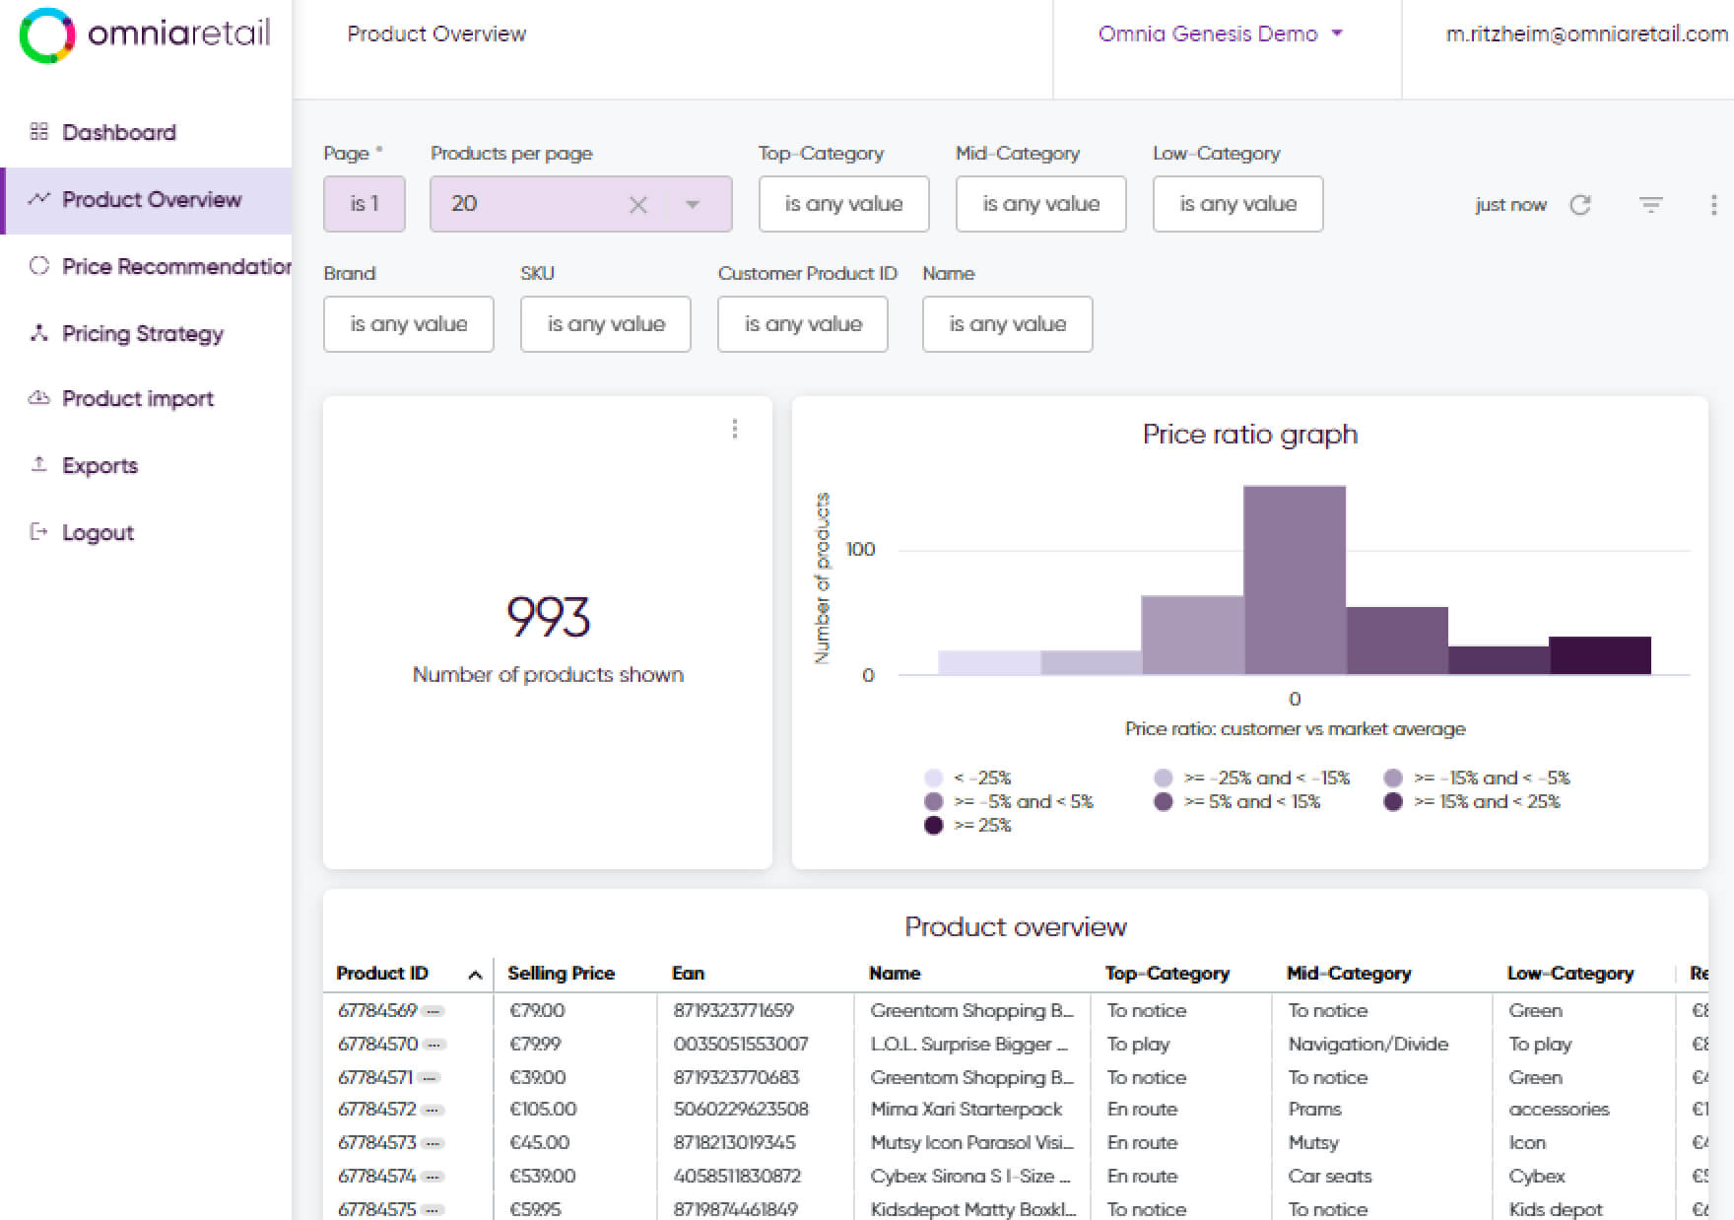Image resolution: width=1734 pixels, height=1220 pixels.
Task: Click the Product Overview chart icon
Action: (39, 199)
